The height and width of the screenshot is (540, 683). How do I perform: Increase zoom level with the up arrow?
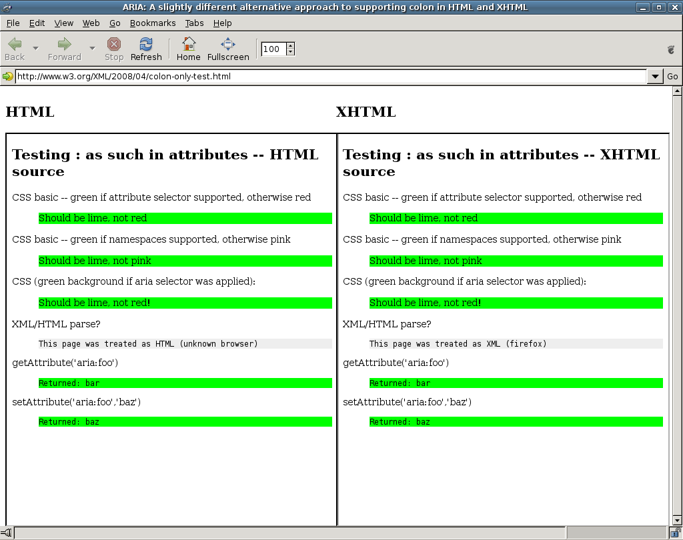[x=291, y=46]
